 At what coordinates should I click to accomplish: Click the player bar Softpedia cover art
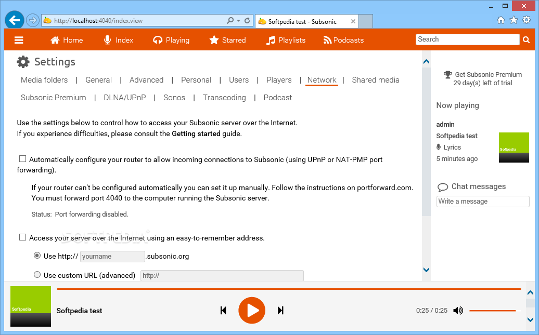[31, 306]
